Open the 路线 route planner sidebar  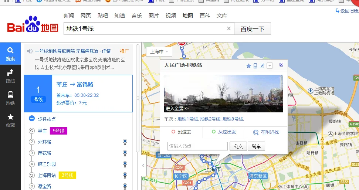10,76
